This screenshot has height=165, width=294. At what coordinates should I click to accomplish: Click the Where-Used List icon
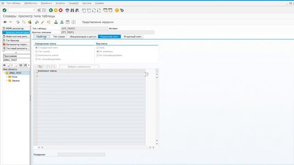49,22
